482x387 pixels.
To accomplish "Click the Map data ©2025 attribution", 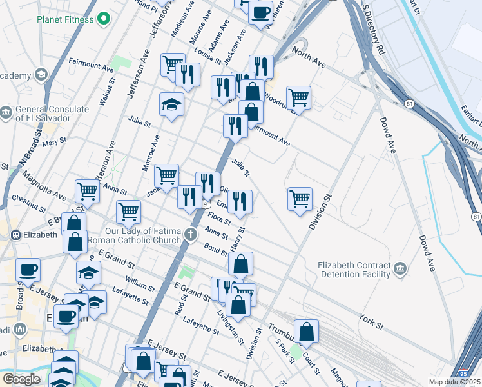I will pyautogui.click(x=455, y=382).
